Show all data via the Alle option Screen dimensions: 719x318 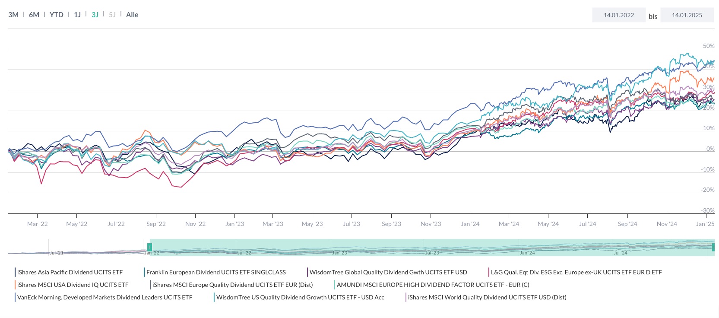tap(133, 14)
